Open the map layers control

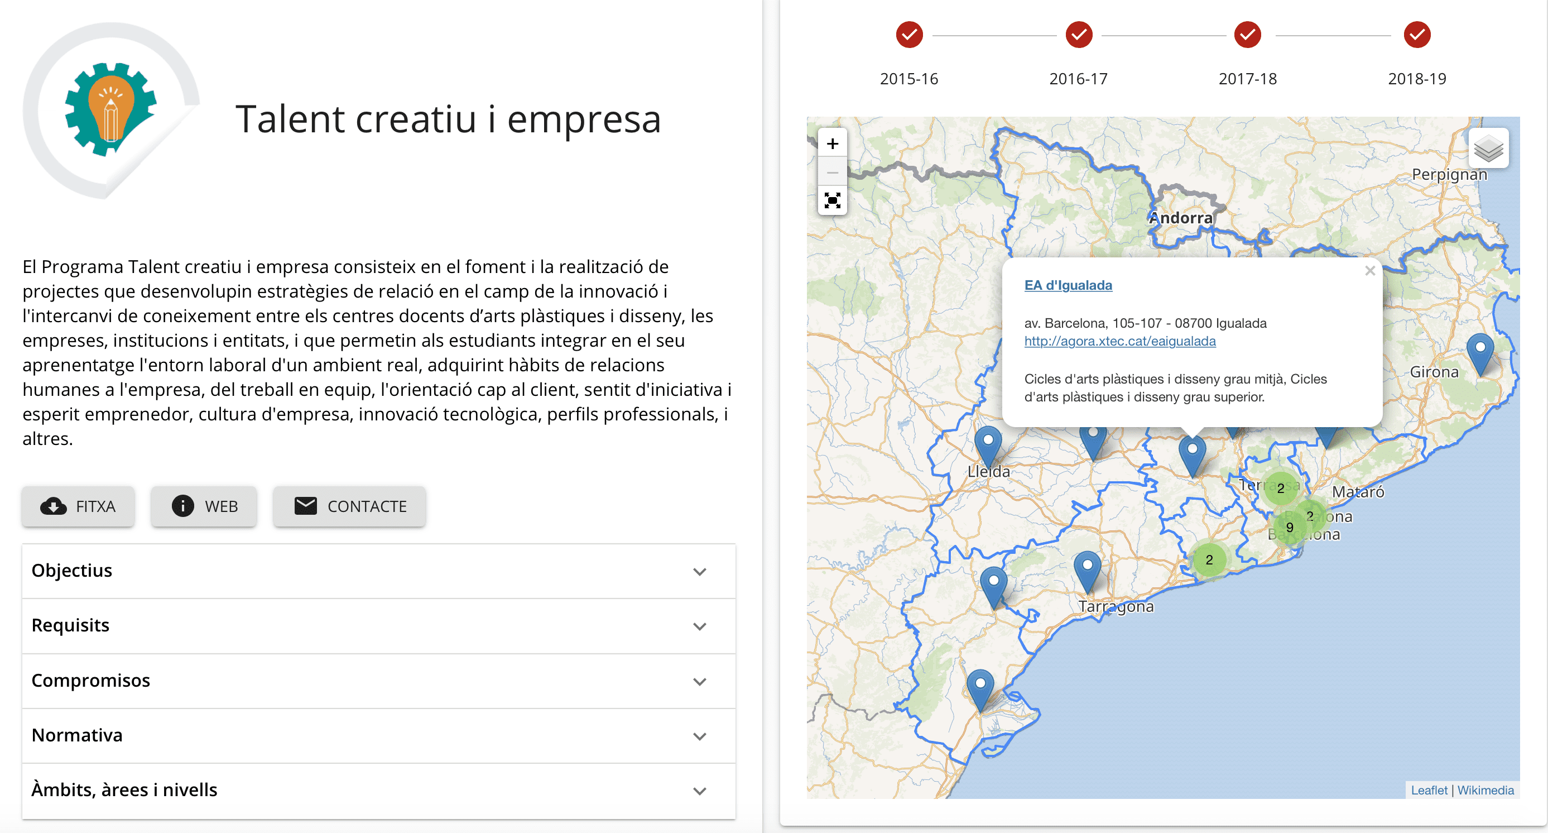click(1488, 149)
